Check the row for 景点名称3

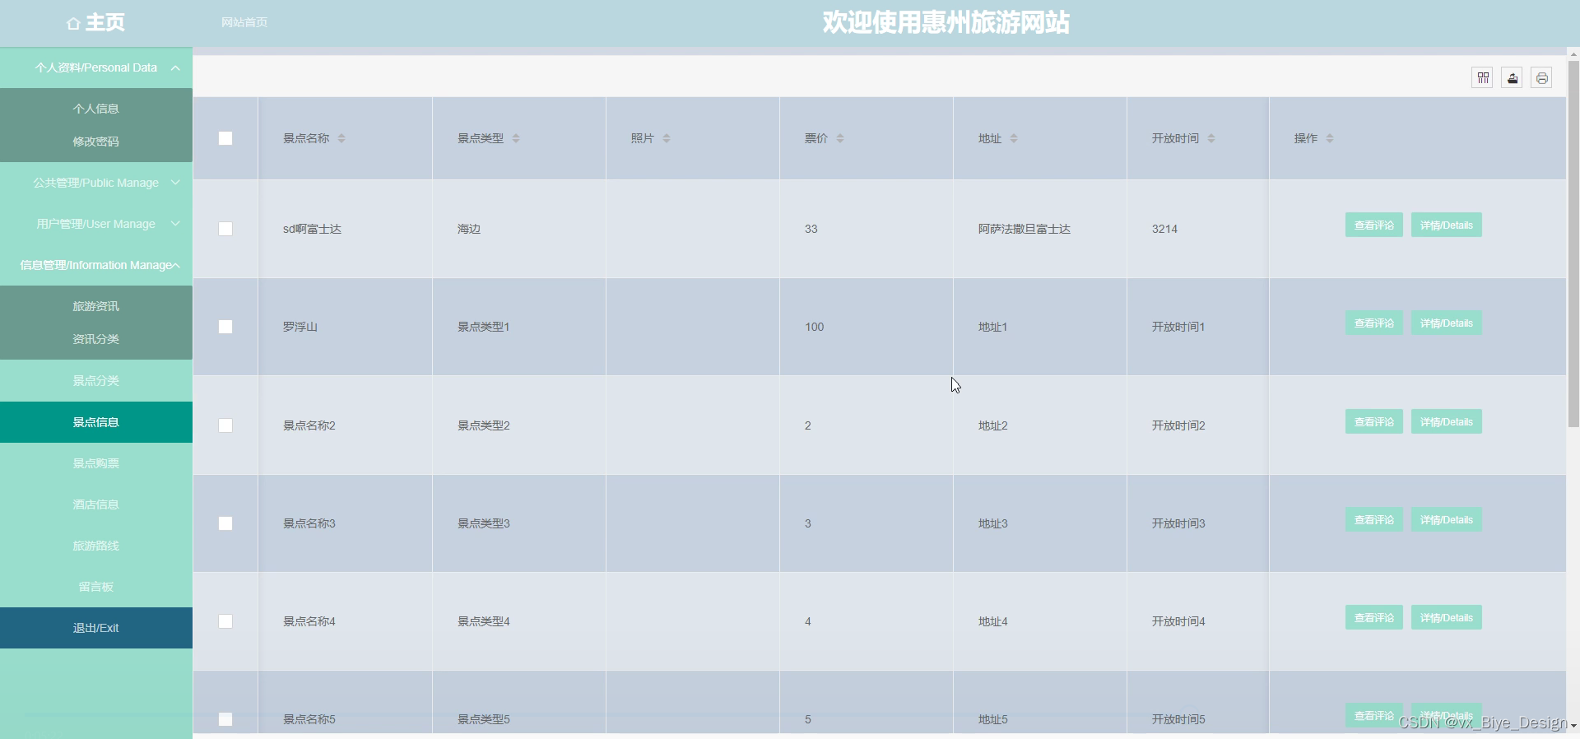click(225, 523)
